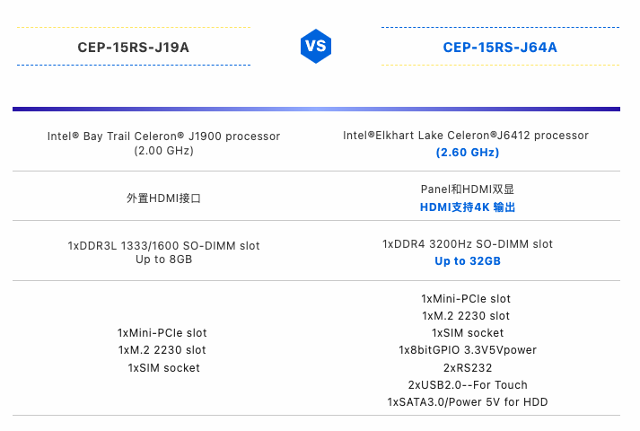Image resolution: width=640 pixels, height=431 pixels.
Task: Click the HDMI支持4K 输出 highlight
Action: tap(468, 207)
